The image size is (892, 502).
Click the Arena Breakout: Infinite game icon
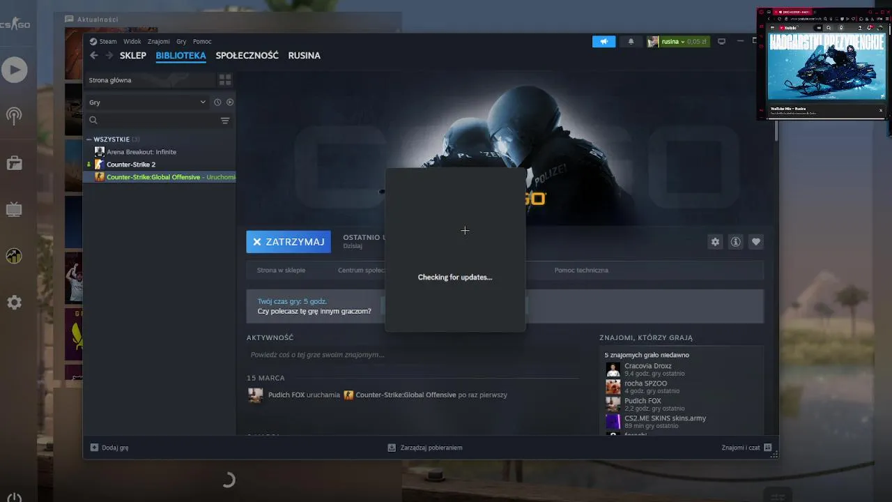pyautogui.click(x=100, y=152)
